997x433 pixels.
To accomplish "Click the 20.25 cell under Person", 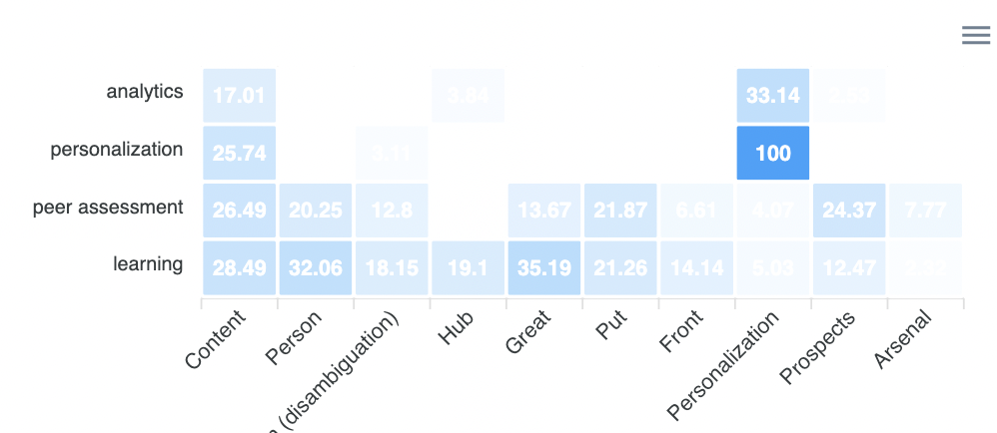I will pyautogui.click(x=316, y=211).
